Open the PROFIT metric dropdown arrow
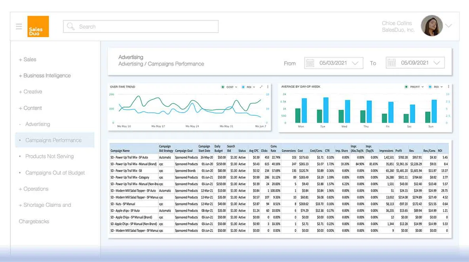This screenshot has height=262, width=469. pos(423,87)
